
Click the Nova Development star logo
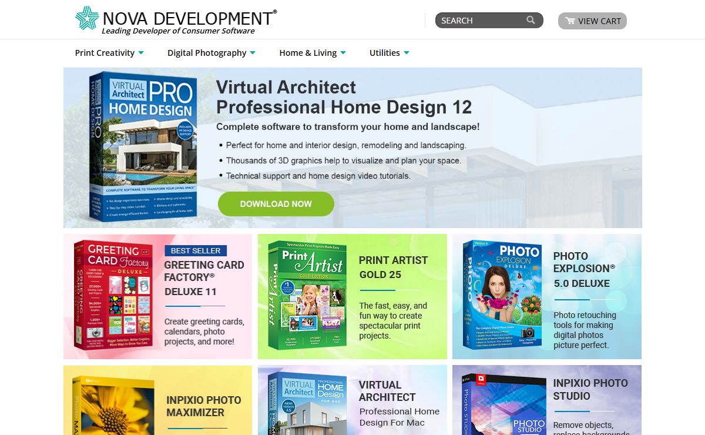[x=87, y=18]
